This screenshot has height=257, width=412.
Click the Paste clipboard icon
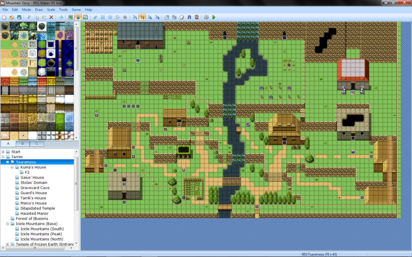point(44,17)
